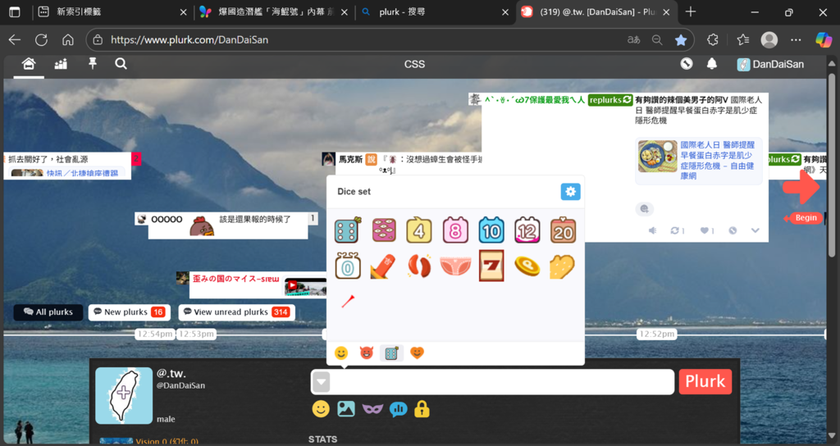Open the notifications bell
Viewport: 840px width, 446px height.
click(712, 64)
